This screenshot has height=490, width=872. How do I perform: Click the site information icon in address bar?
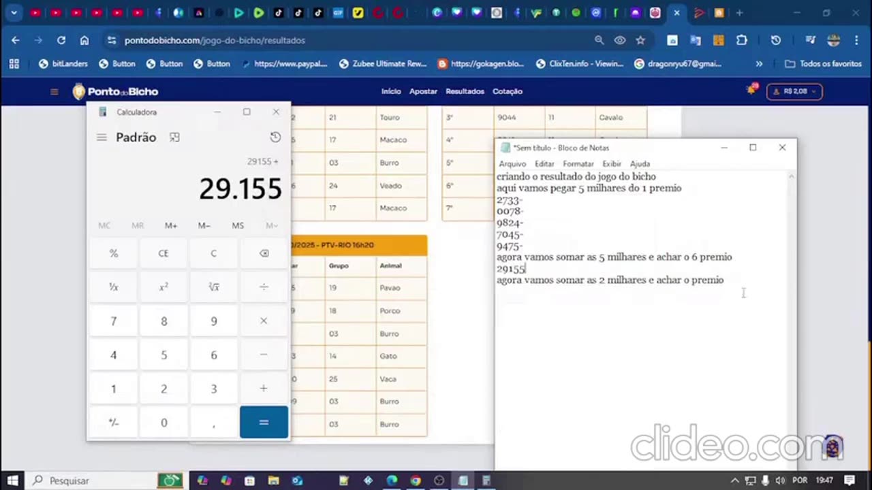tap(112, 40)
